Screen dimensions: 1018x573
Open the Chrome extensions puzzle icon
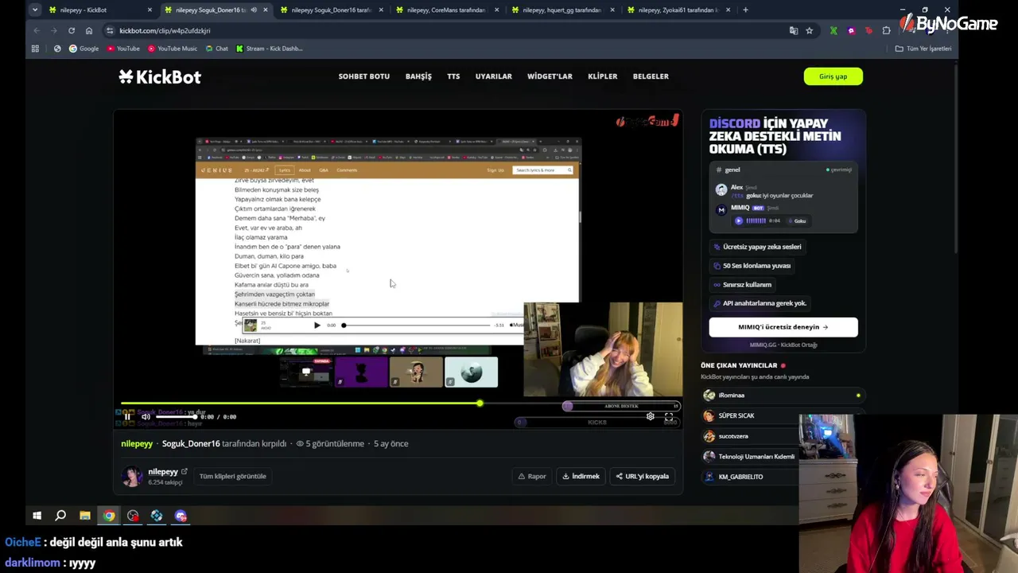[887, 30]
